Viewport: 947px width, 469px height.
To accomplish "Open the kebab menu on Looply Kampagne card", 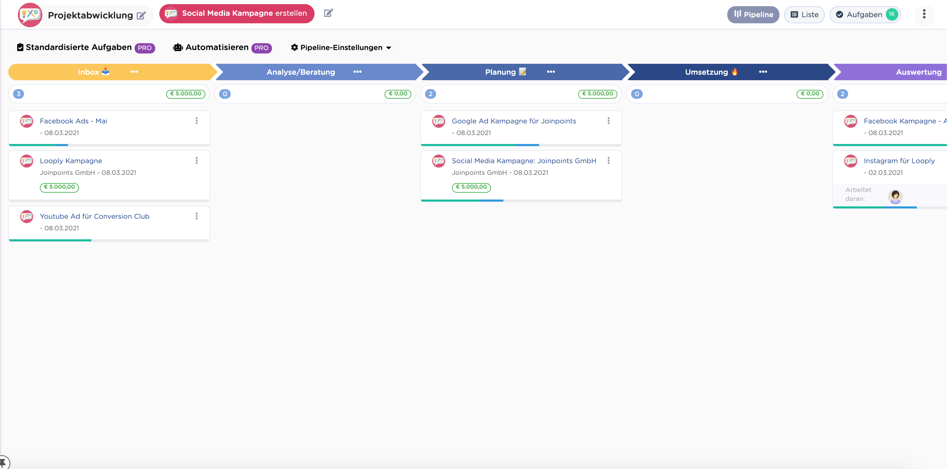I will click(197, 160).
